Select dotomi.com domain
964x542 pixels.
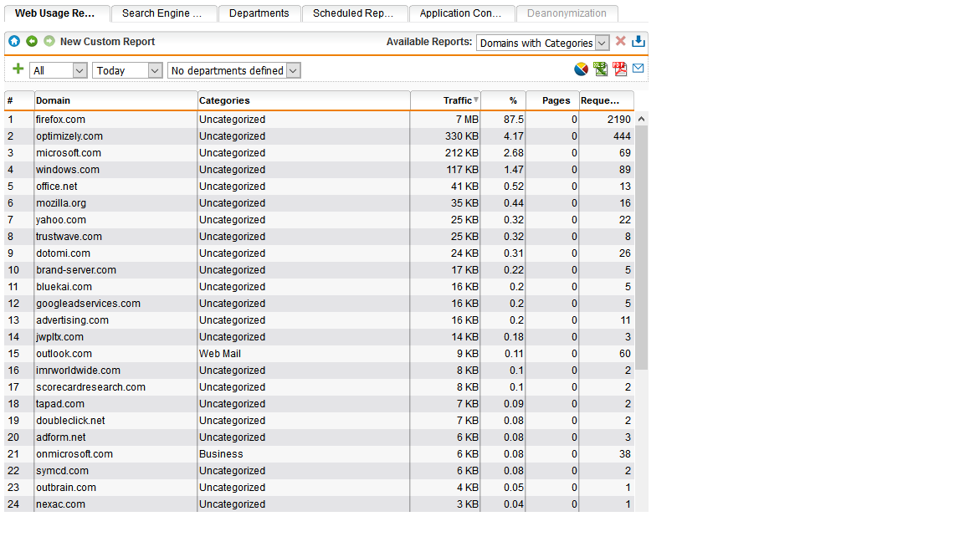click(x=63, y=253)
